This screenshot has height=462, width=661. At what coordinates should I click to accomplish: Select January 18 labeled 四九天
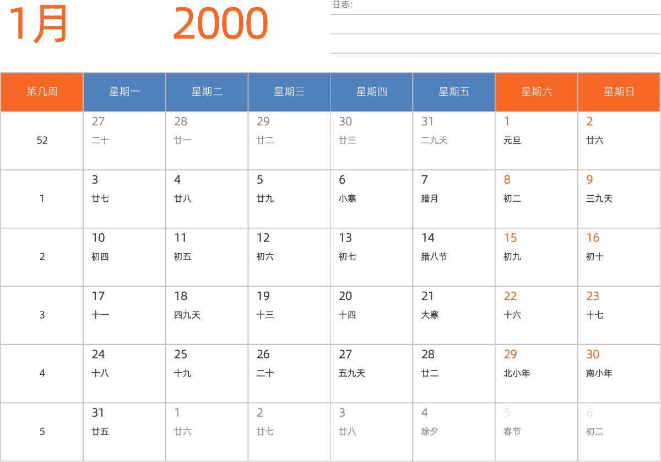click(207, 315)
